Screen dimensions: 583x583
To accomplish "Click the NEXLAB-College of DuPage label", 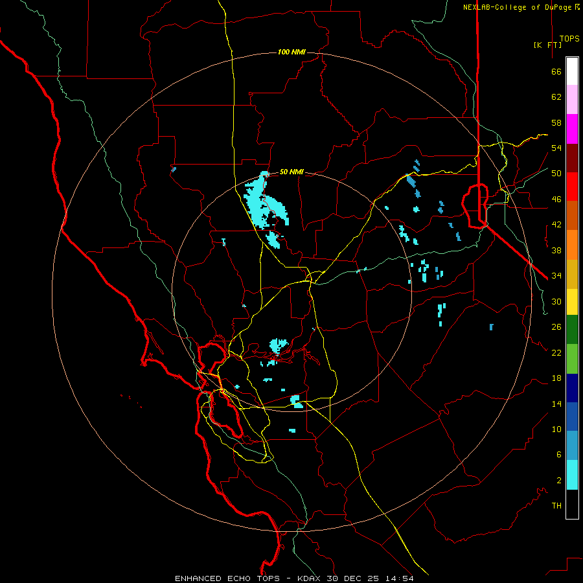I will (x=518, y=7).
